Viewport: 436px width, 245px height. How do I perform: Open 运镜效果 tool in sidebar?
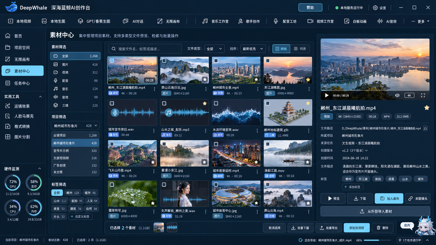tap(18, 106)
